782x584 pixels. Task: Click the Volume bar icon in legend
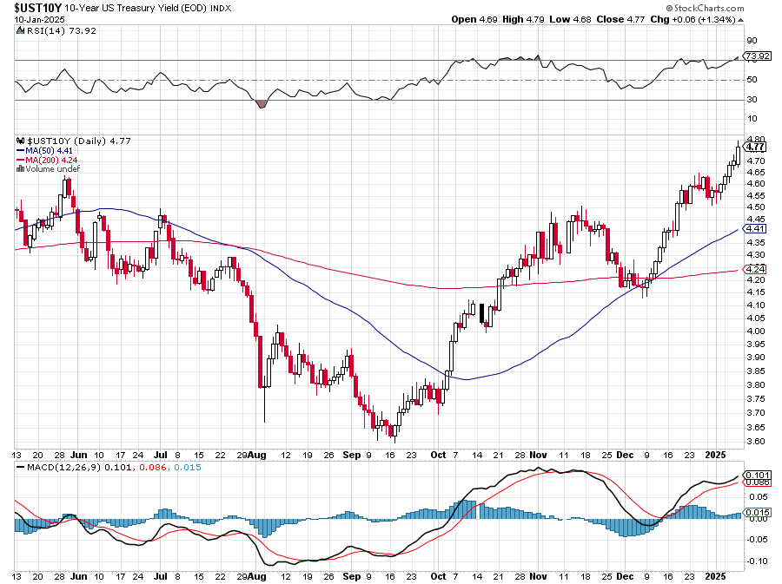20,168
